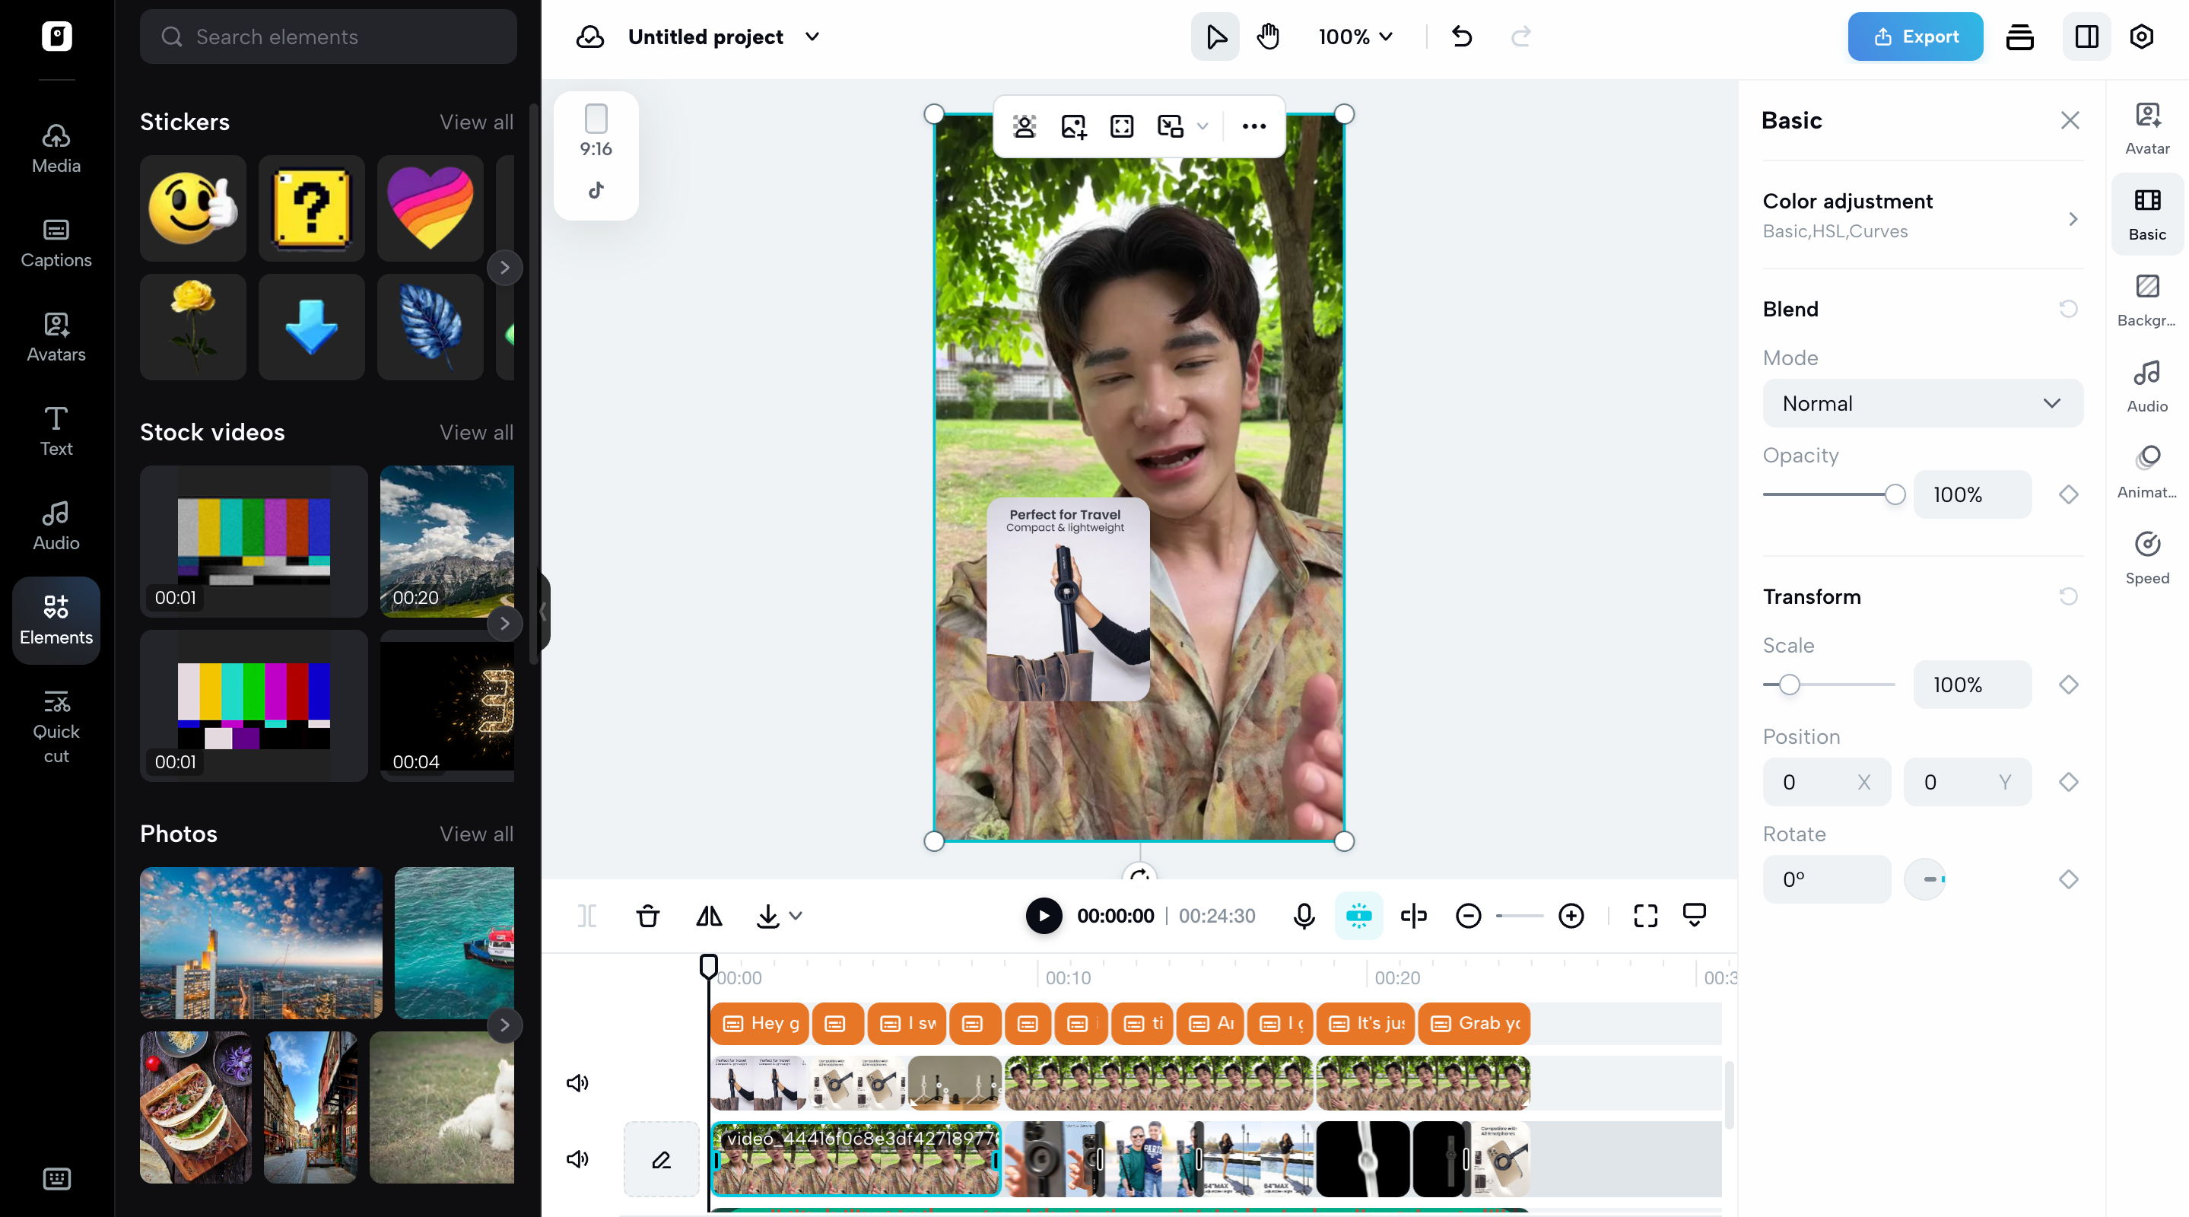Mute the upper video track speaker
This screenshot has height=1217, width=2189.
point(578,1082)
